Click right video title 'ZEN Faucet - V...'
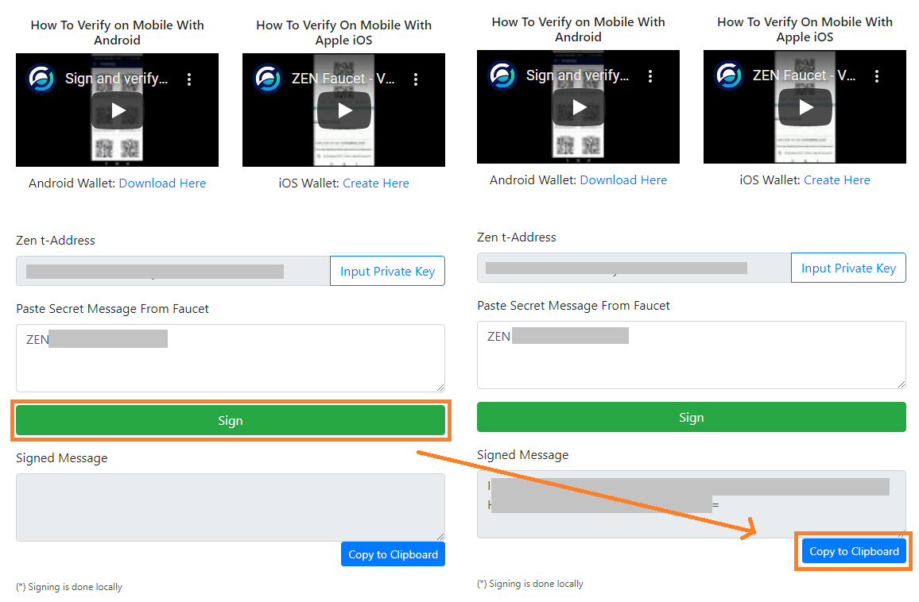 [x=805, y=75]
